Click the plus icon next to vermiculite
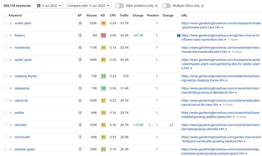The width and height of the screenshot is (262, 156). [x=11, y=137]
